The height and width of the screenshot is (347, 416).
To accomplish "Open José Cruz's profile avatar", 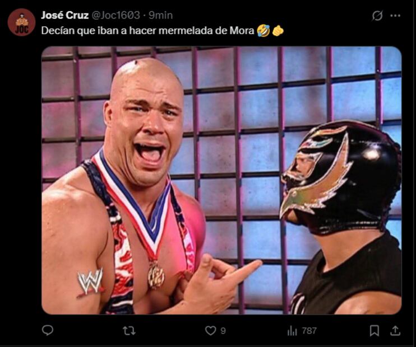I will (x=21, y=22).
